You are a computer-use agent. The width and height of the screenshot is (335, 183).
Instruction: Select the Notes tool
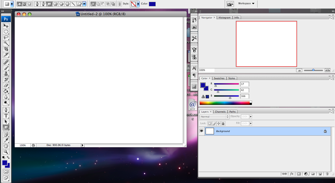click(x=6, y=134)
